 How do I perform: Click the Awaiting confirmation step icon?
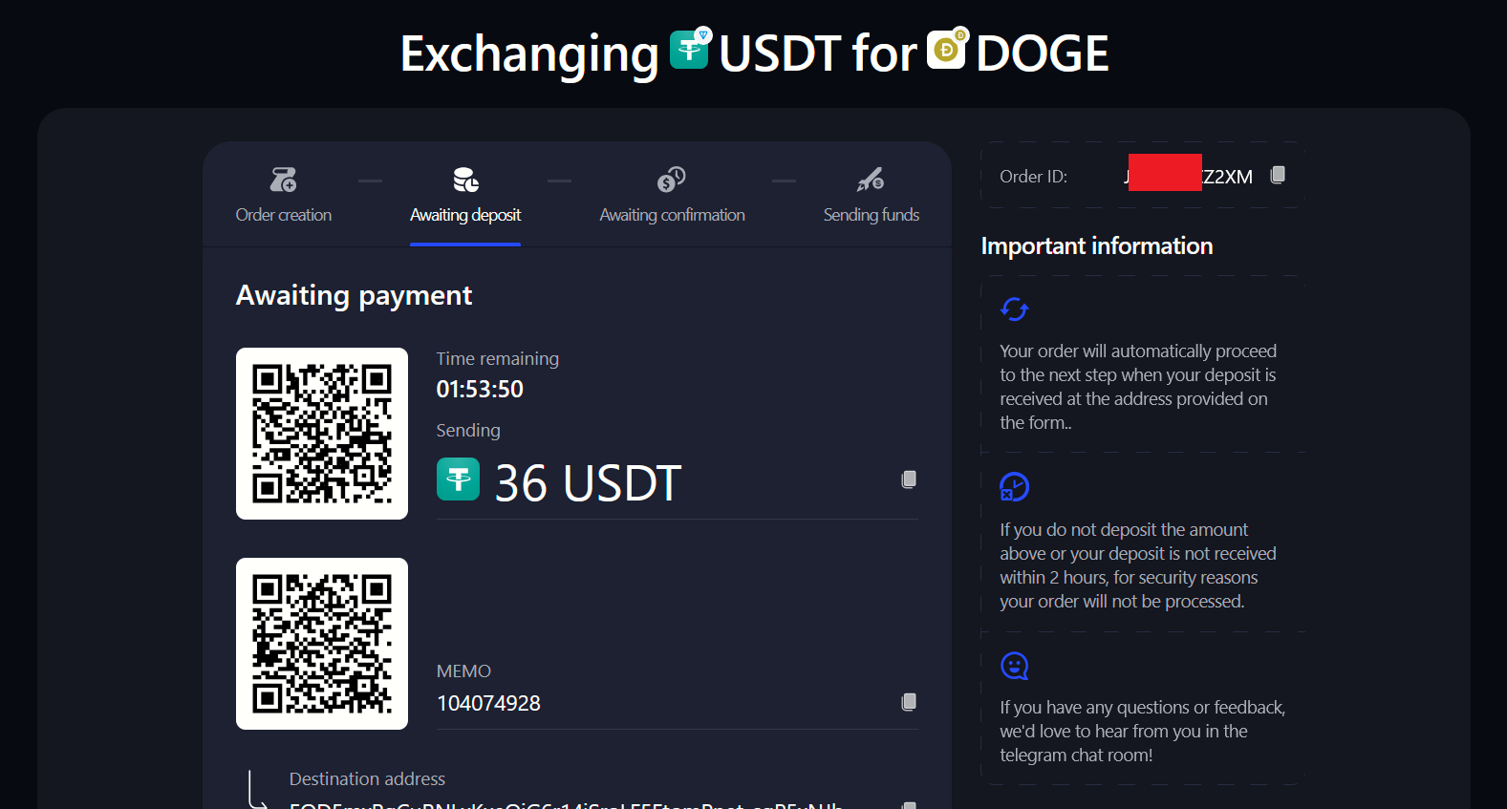672,180
